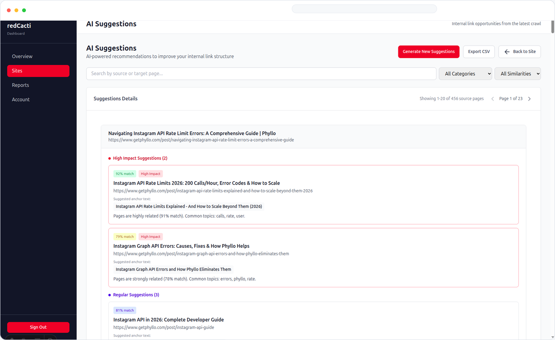Open the instagram-graph-api-errors URL
555x340 pixels.
[201, 254]
